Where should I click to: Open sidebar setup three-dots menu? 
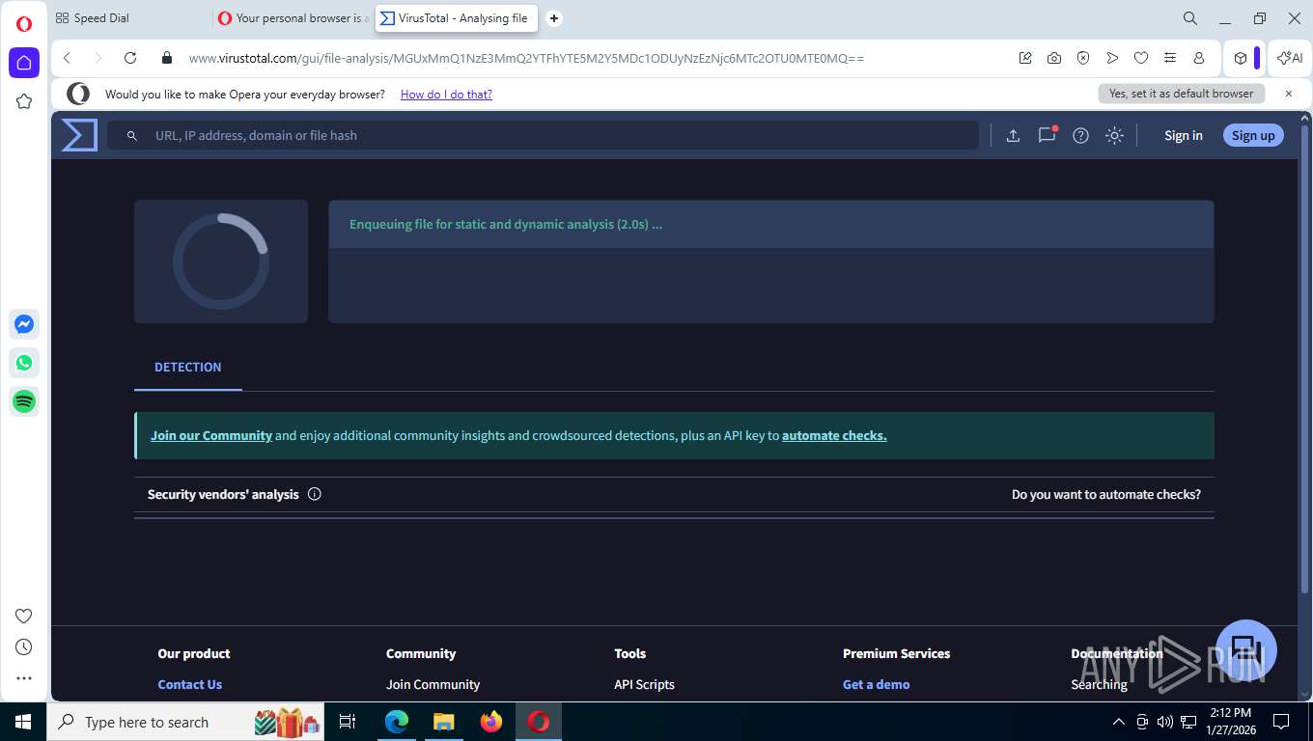click(24, 678)
